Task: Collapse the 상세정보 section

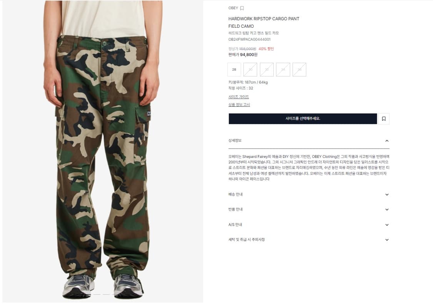Action: [x=387, y=141]
